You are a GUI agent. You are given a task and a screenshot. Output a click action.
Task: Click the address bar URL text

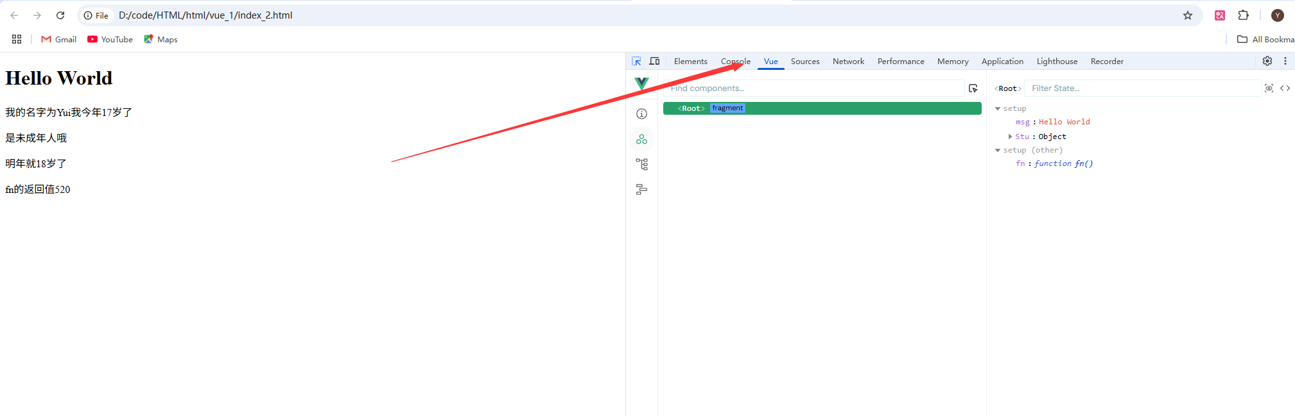[205, 15]
